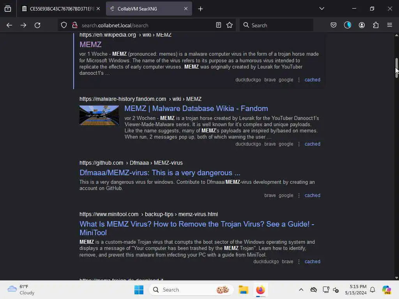Viewport: 399px width, 299px height.
Task: Open MEMZ Malware Database Wikia Fandom link
Action: pyautogui.click(x=196, y=109)
